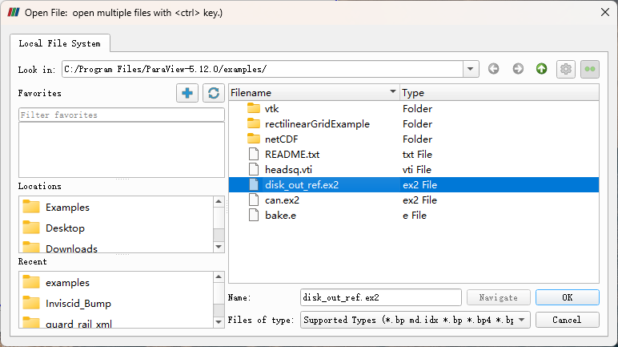Toggle the green dots button
This screenshot has width=618, height=347.
[x=590, y=69]
